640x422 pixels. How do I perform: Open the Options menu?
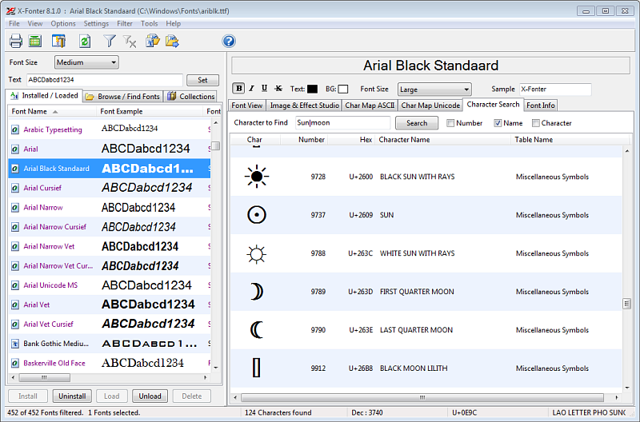[63, 24]
